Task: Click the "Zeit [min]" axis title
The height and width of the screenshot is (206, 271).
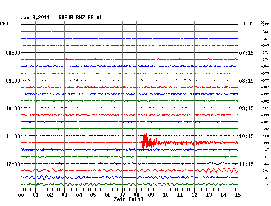Action: pyautogui.click(x=128, y=199)
